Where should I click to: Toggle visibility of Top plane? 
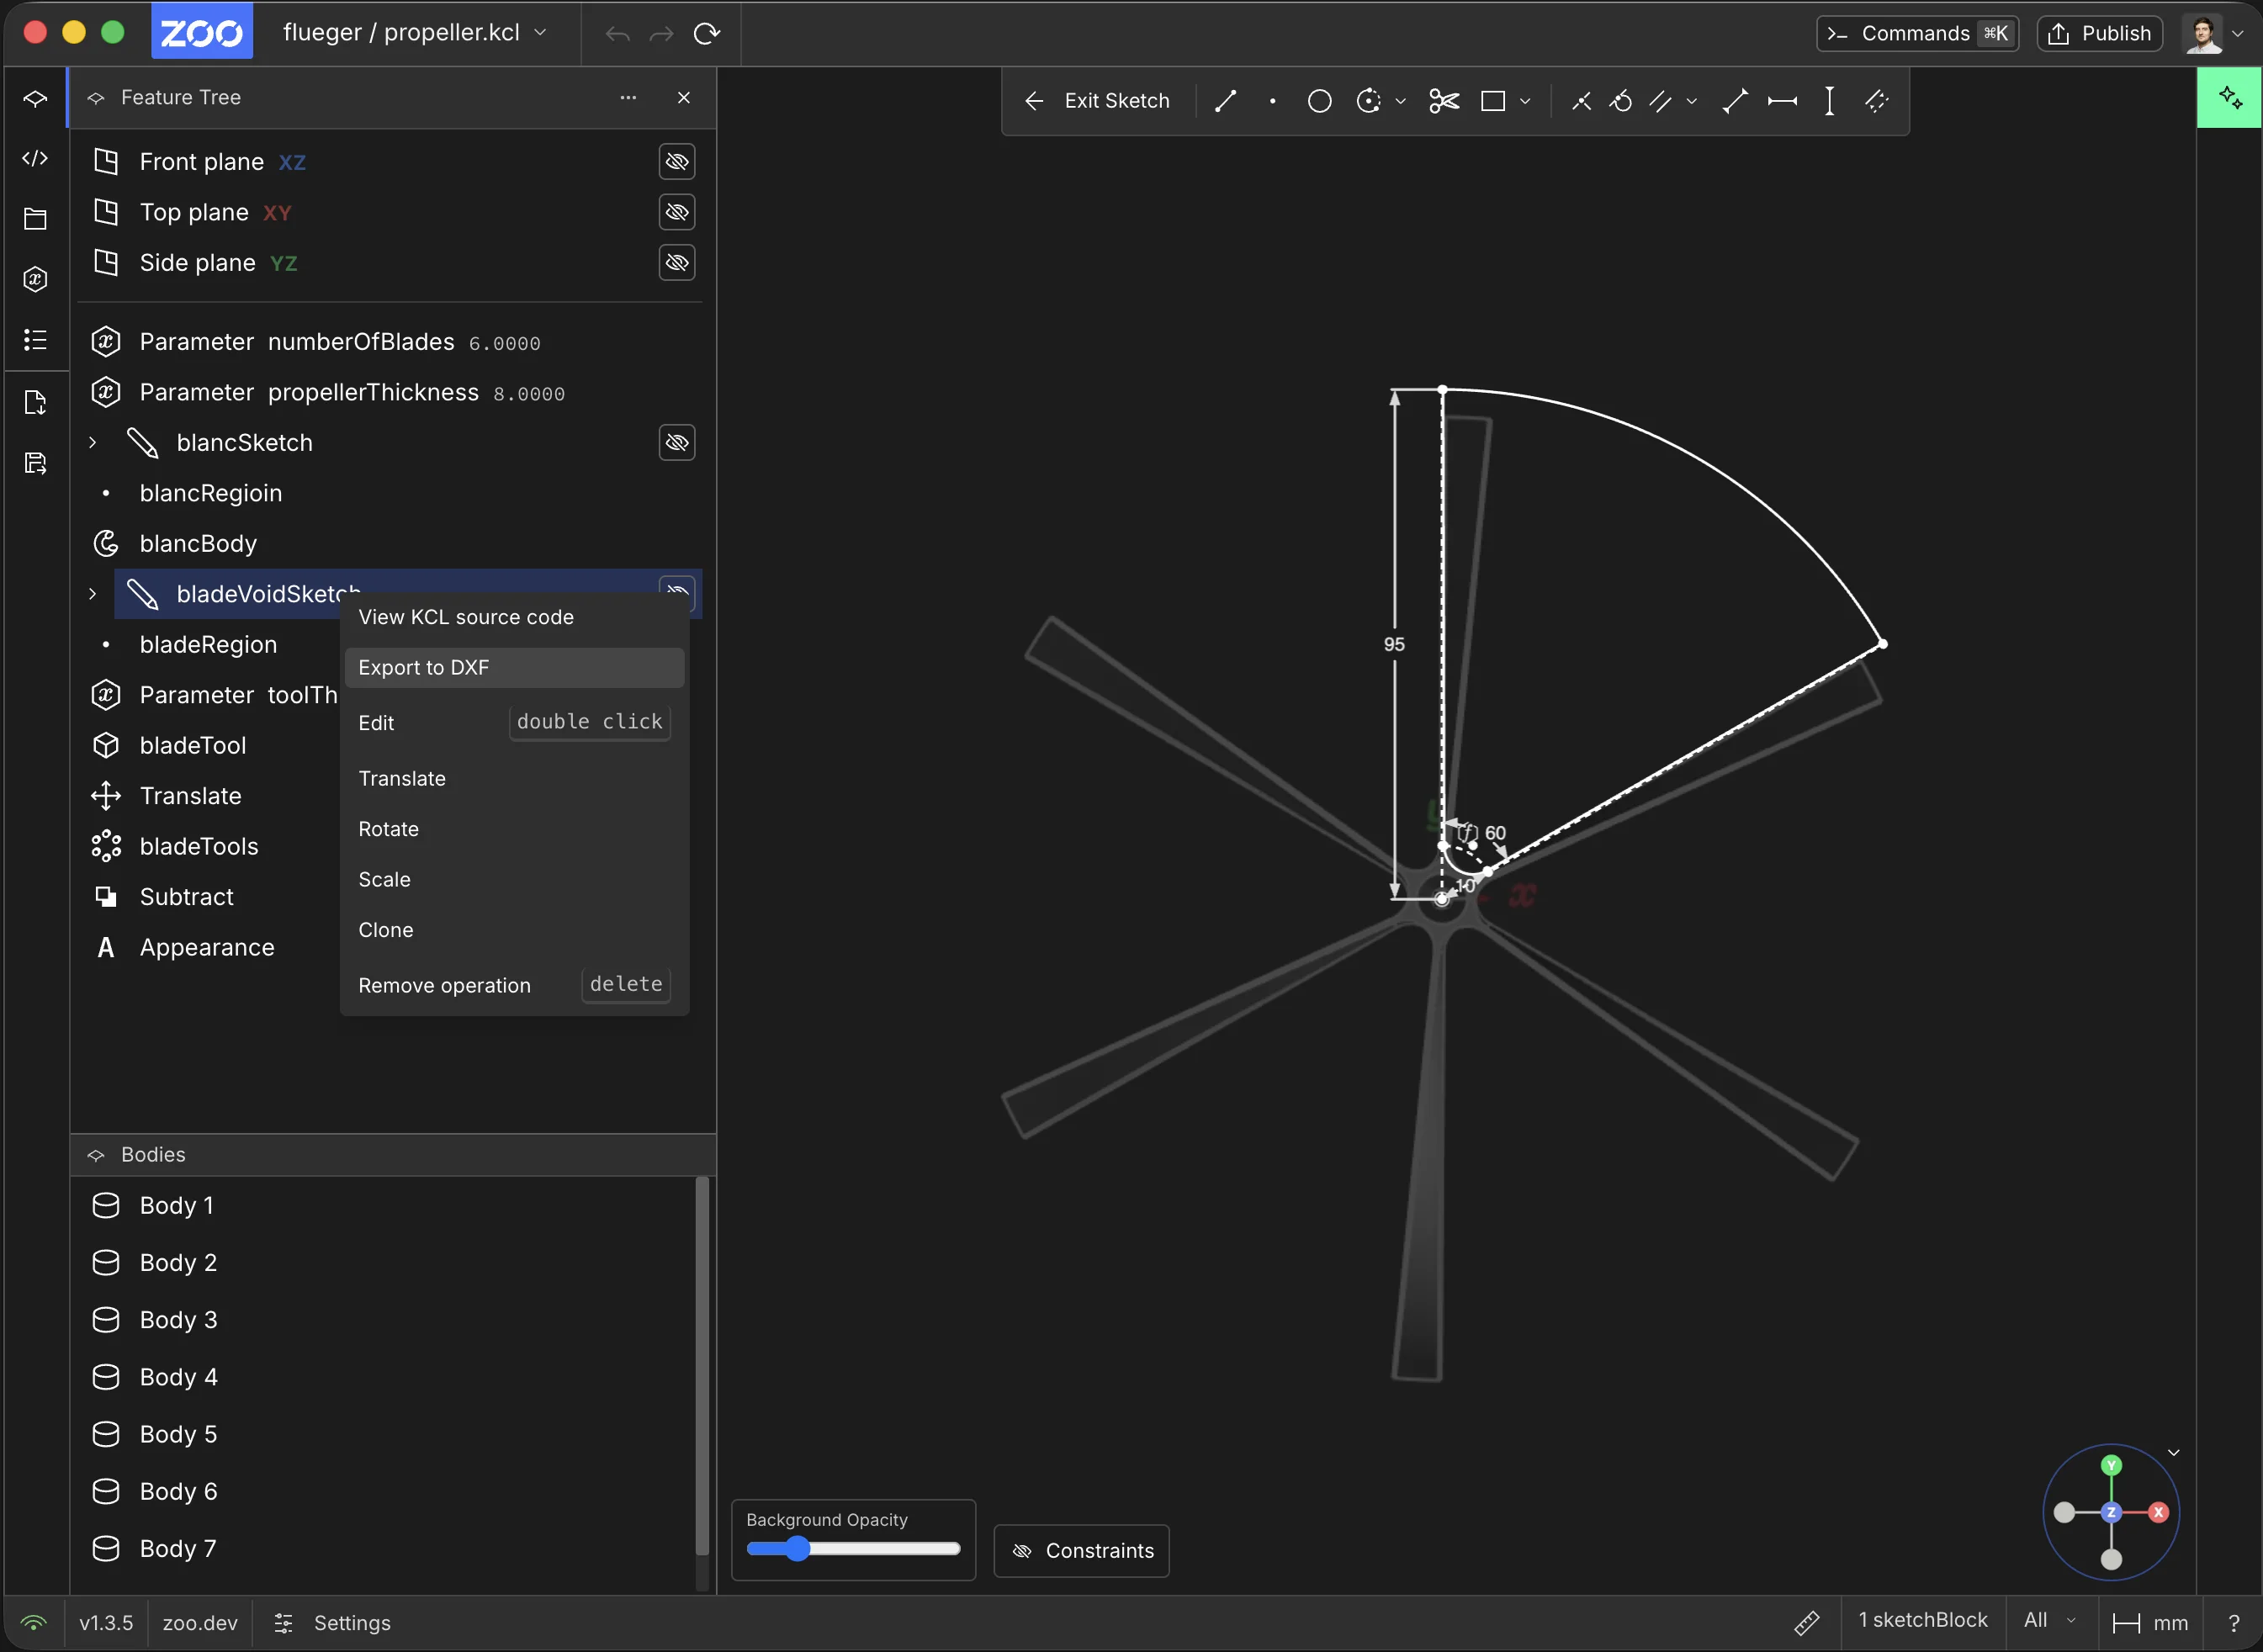coord(677,212)
